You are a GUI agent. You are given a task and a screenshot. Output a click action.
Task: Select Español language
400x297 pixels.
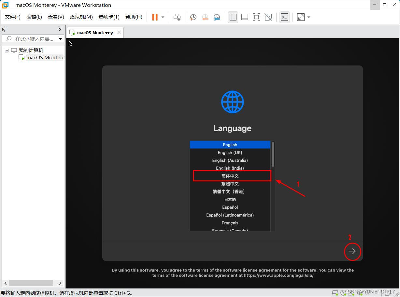[x=230, y=207]
